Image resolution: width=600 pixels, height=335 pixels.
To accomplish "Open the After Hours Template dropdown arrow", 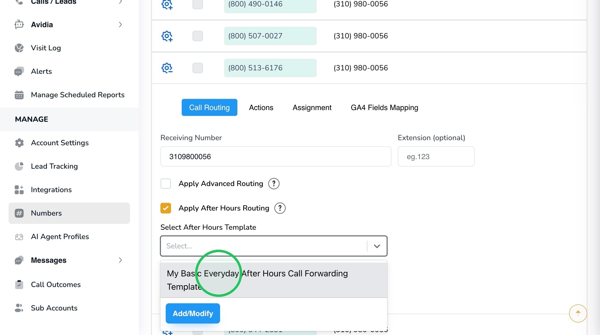I will pyautogui.click(x=377, y=246).
